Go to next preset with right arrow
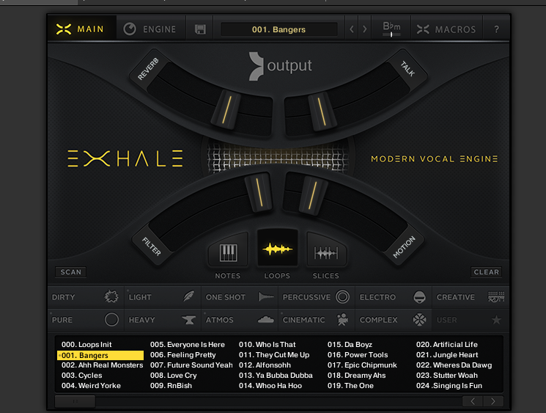The image size is (546, 413). coord(364,29)
